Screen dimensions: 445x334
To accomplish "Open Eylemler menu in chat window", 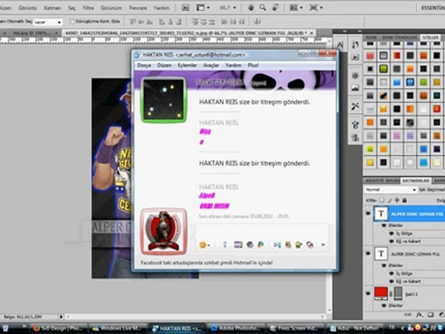I will [187, 65].
